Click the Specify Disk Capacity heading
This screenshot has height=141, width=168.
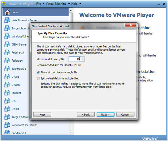coord(52,33)
